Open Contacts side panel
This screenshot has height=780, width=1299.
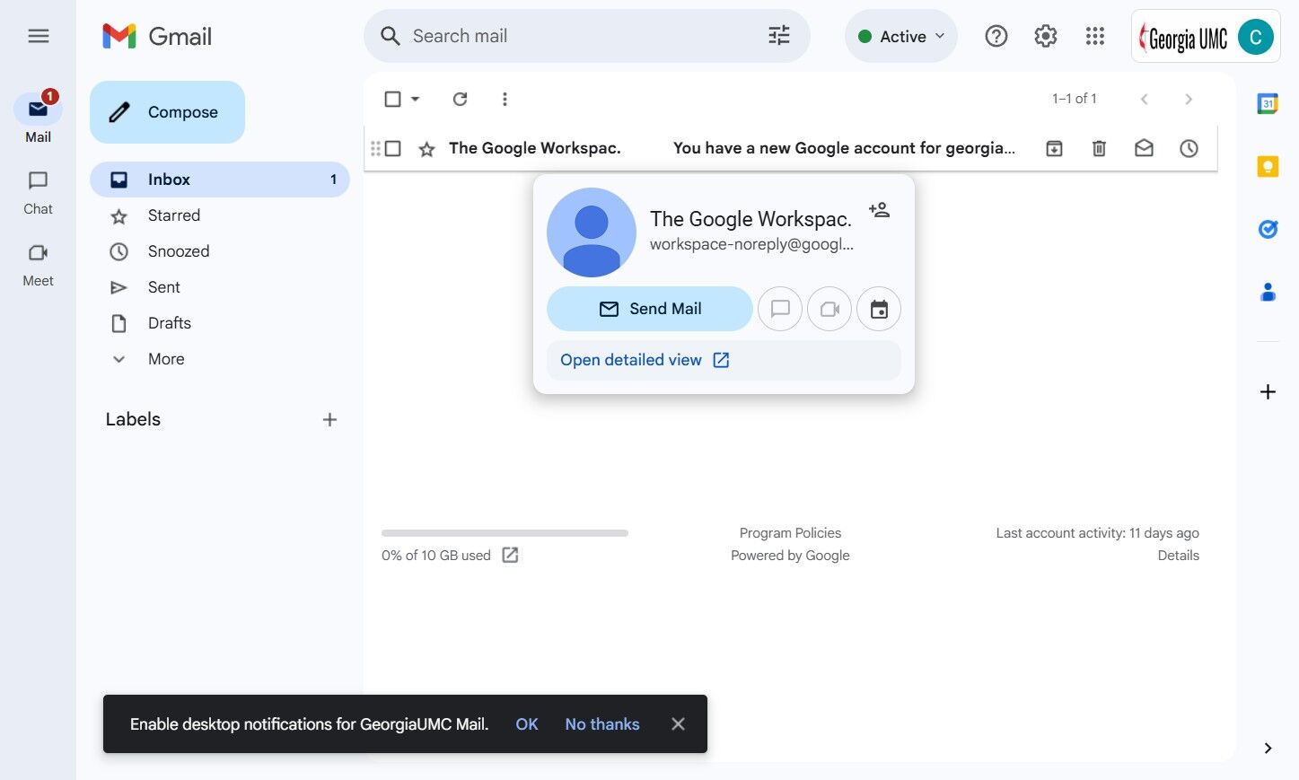click(1268, 292)
